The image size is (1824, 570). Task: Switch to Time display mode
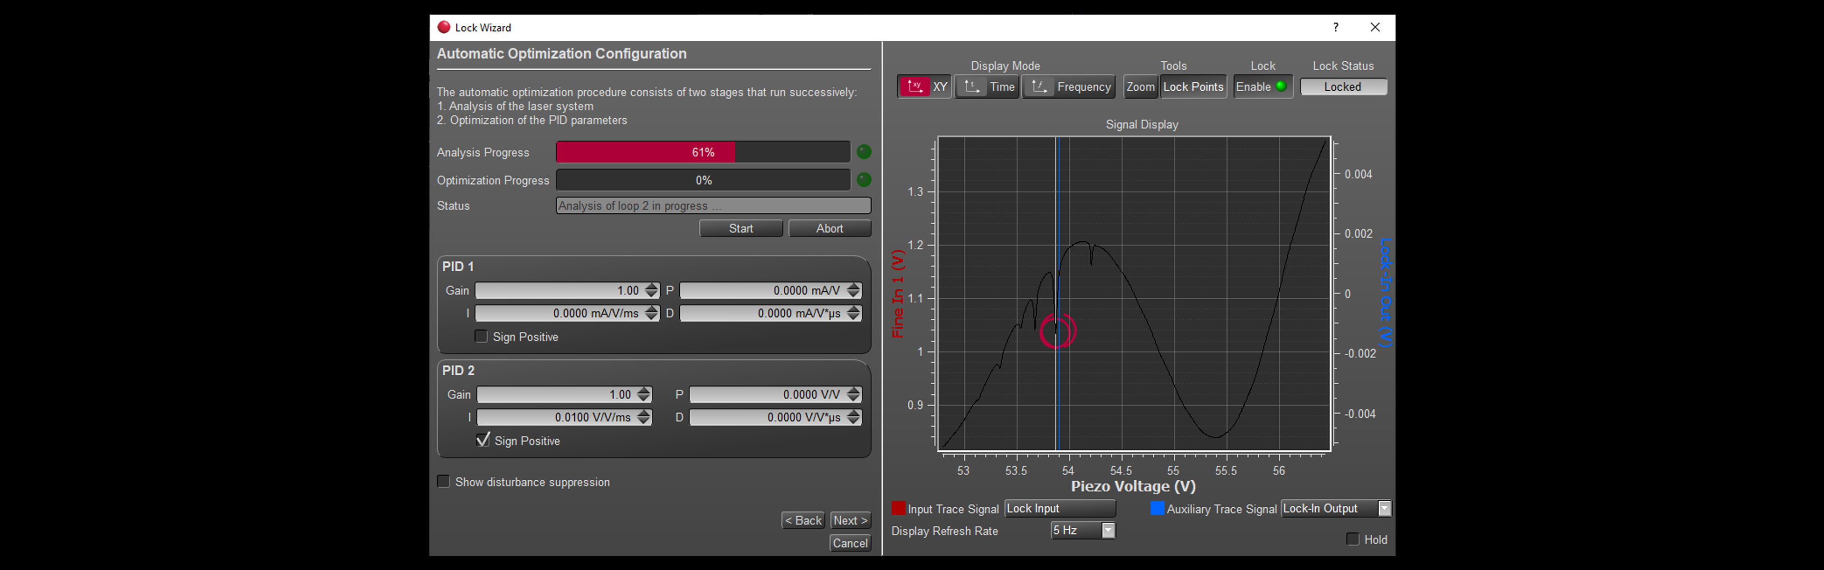(987, 87)
